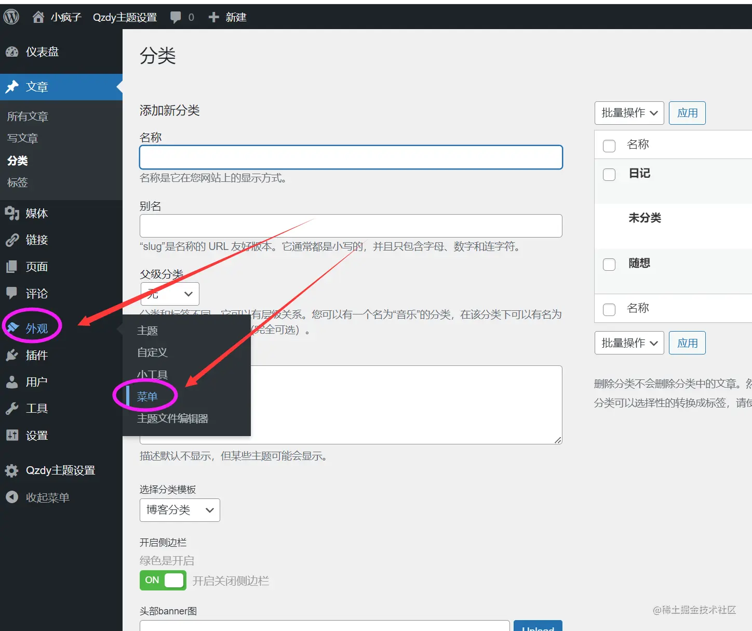Open the bottom 批量操作 dropdown
Screen dimensions: 752x631
pyautogui.click(x=629, y=343)
